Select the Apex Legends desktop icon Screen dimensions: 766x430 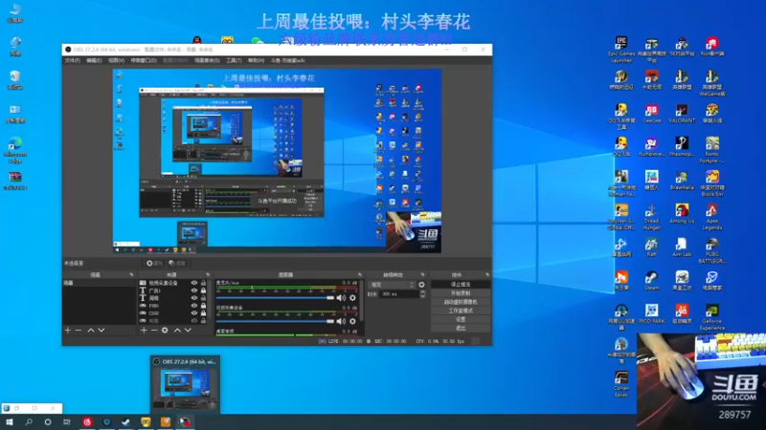[711, 217]
